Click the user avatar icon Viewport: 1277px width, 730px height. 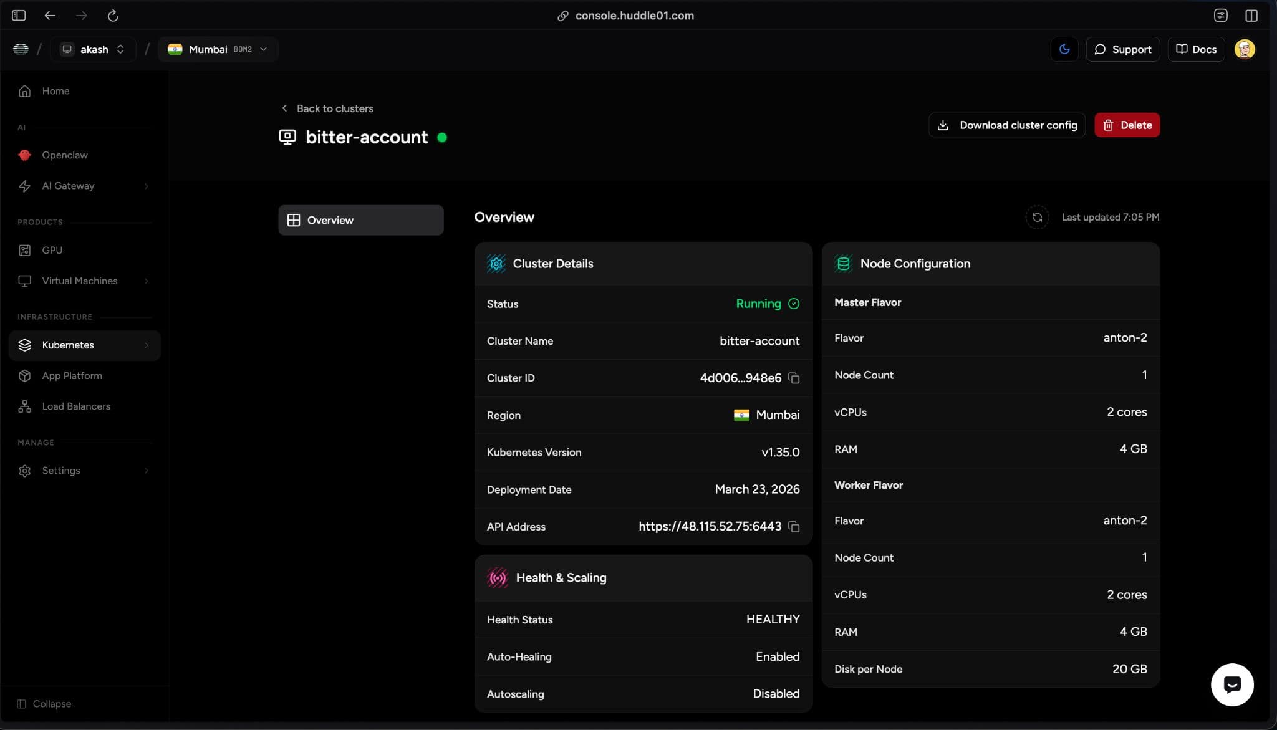pyautogui.click(x=1244, y=49)
